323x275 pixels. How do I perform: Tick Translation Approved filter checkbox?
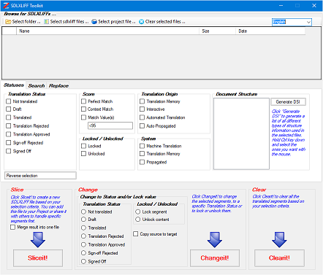coord(9,134)
